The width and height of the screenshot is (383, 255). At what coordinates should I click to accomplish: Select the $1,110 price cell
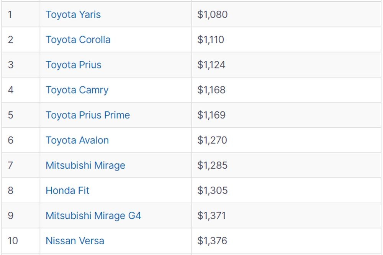coord(286,39)
